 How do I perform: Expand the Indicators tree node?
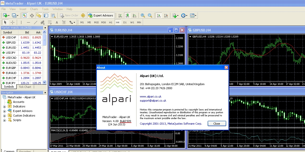click(4, 107)
